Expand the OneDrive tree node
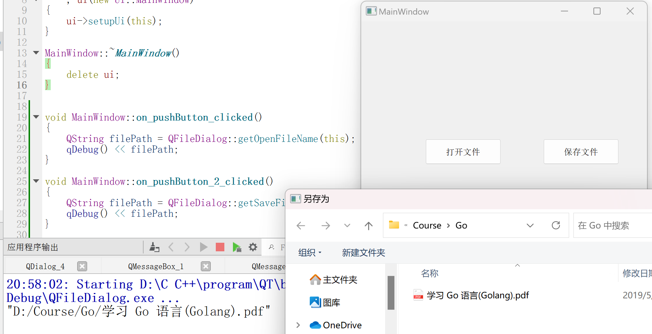The height and width of the screenshot is (334, 652). coord(298,325)
